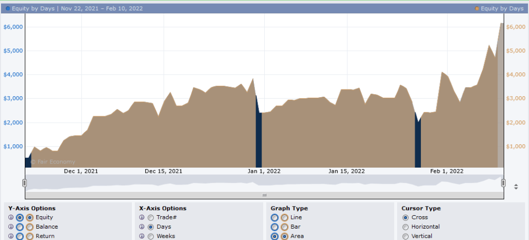Screen dimensions: 529x240
Task: Click info icon next to Days option
Action: [142, 227]
